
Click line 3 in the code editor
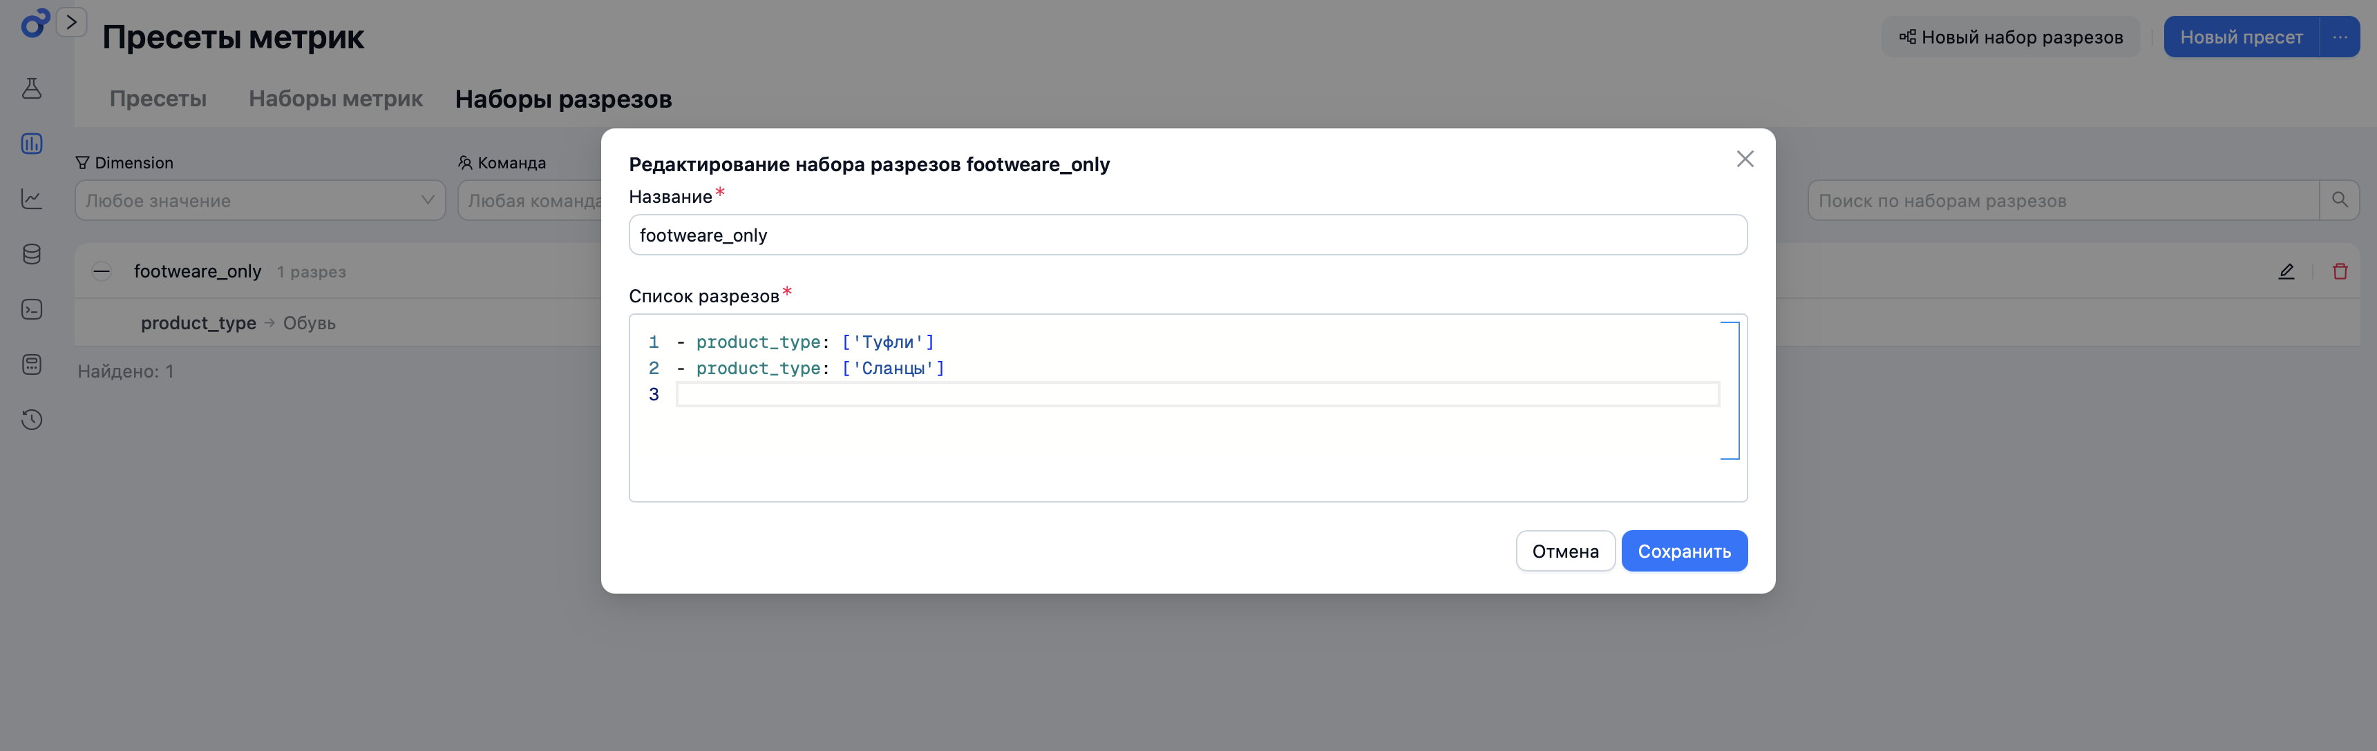(1197, 394)
